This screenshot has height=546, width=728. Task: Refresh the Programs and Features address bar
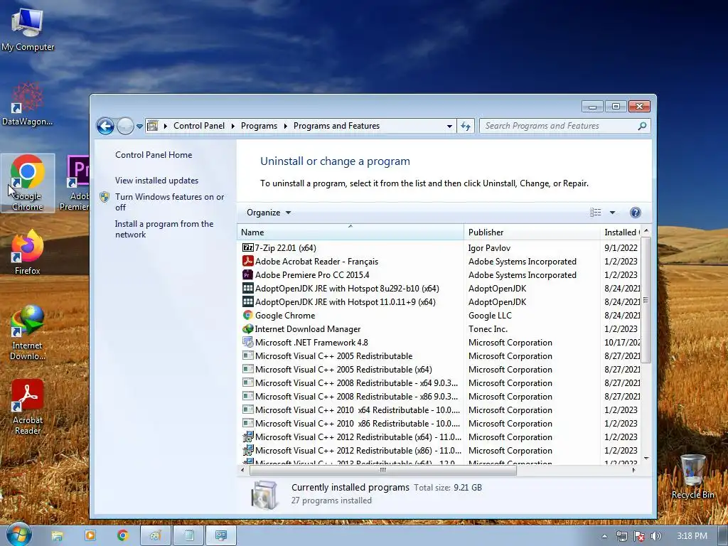click(466, 126)
